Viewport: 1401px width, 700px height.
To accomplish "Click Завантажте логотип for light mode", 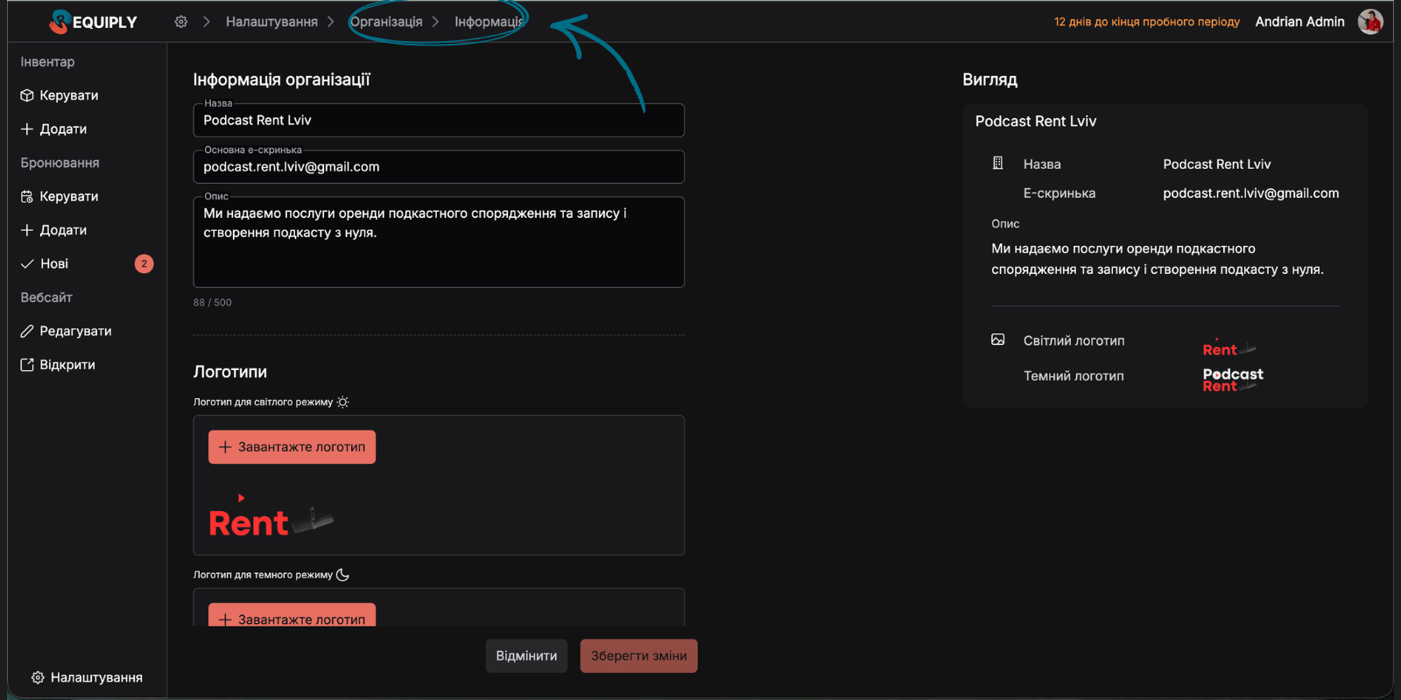I will (292, 447).
